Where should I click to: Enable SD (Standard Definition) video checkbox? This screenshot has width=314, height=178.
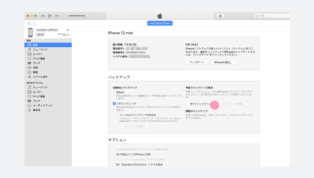coord(114,164)
